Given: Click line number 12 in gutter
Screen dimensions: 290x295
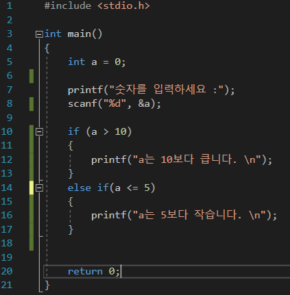Looking at the screenshot, I should tap(7, 159).
